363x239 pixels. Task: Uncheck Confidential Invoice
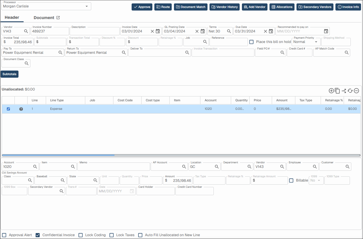38,235
